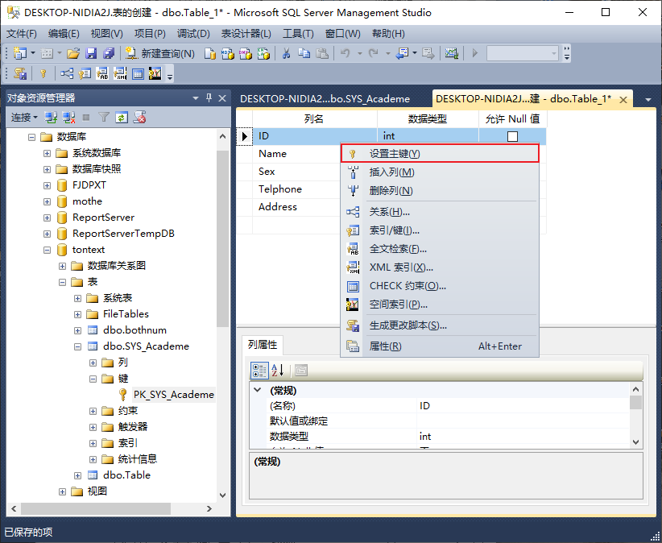Viewport: 662px width, 543px height.
Task: Click the Filter funnel icon in Object Explorer
Action: (104, 118)
